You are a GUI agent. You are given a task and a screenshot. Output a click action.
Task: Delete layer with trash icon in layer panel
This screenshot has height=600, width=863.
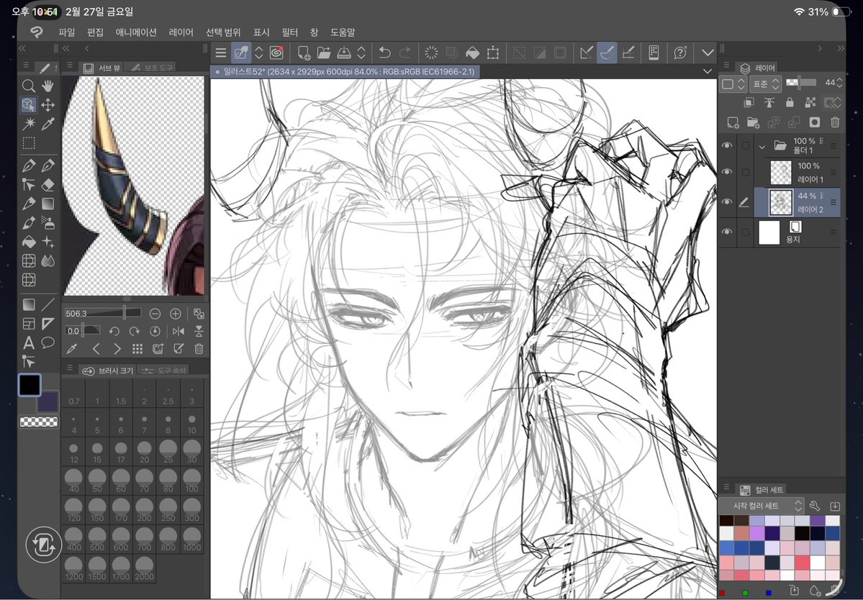click(835, 122)
